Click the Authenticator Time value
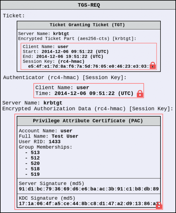Viewport: 176px width, 213px height. (94, 93)
